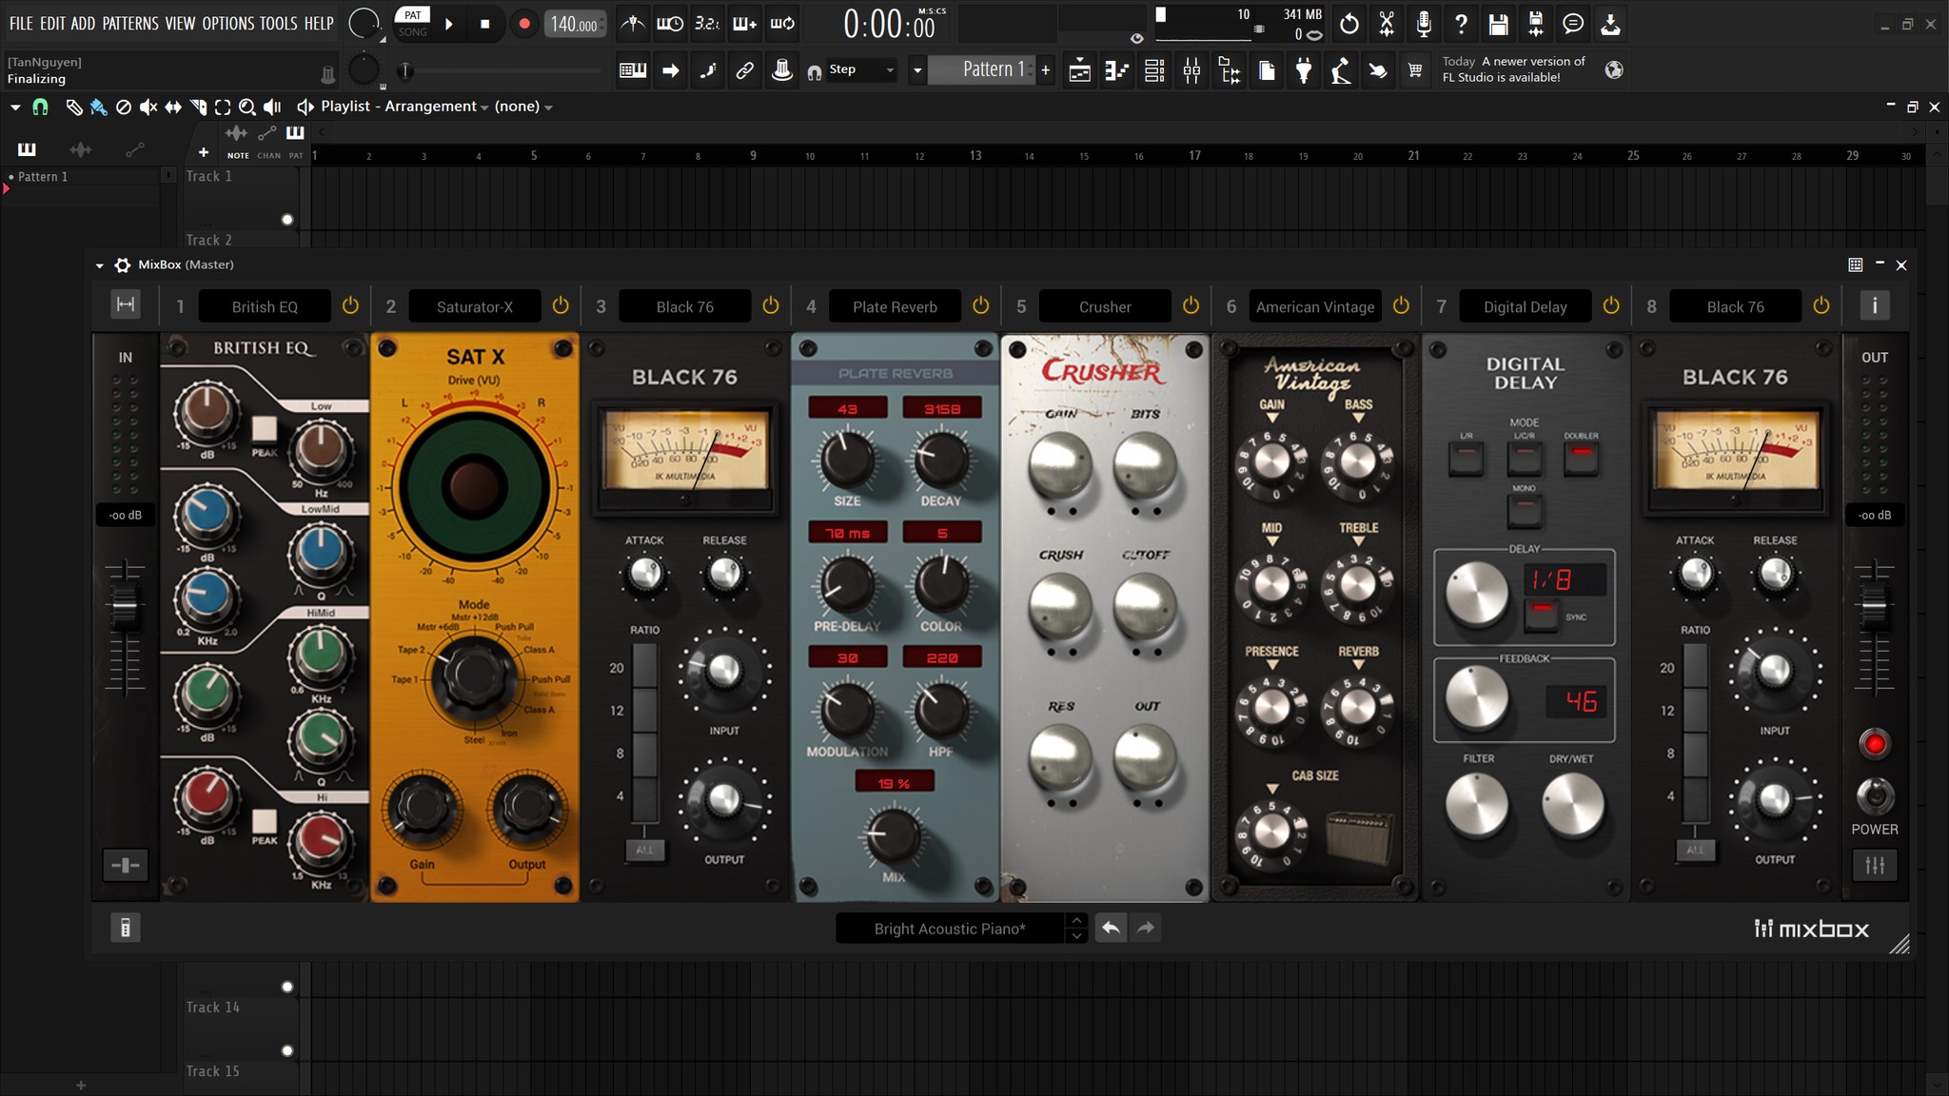Open the Mixer view icon
This screenshot has width=1949, height=1096.
pyautogui.click(x=1191, y=69)
